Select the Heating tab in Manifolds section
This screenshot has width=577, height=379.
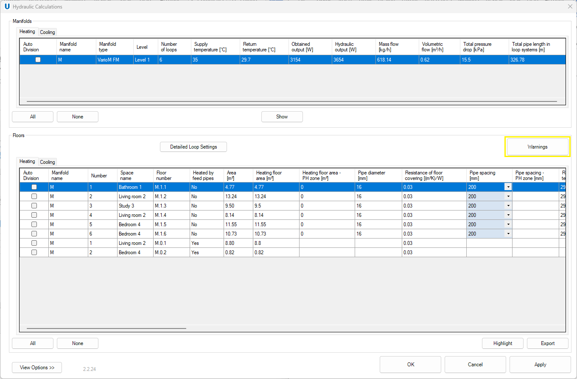27,32
